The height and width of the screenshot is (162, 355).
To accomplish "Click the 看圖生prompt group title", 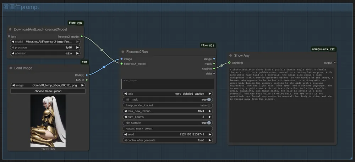I will 21,7.
